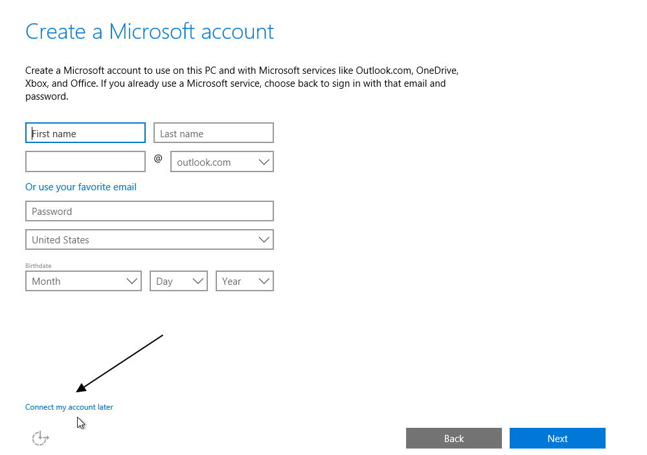Expand the birthdate Month dropdown
647x455 pixels.
click(x=84, y=281)
